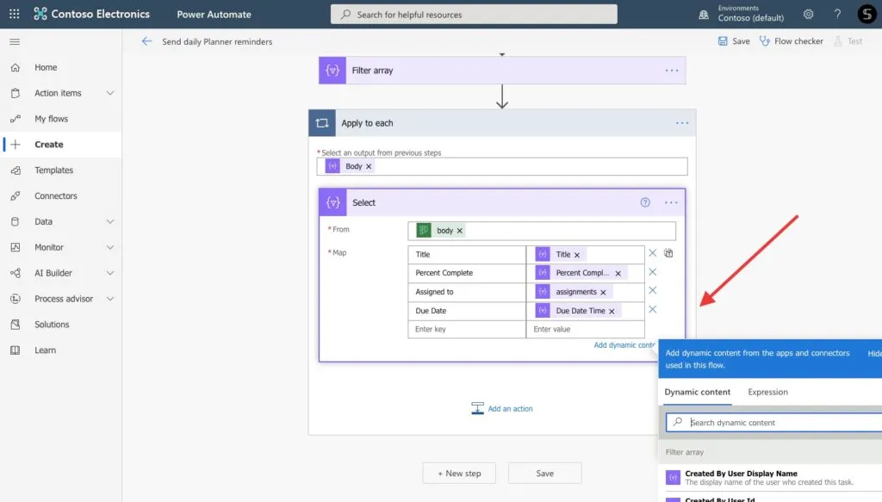882x502 pixels.
Task: Remove the Due Date Time token
Action: tap(612, 311)
